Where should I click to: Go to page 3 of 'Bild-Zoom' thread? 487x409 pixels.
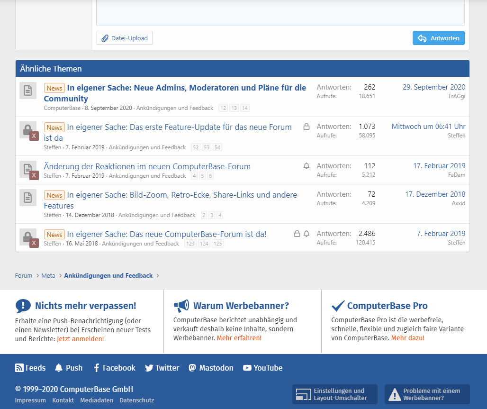point(211,215)
